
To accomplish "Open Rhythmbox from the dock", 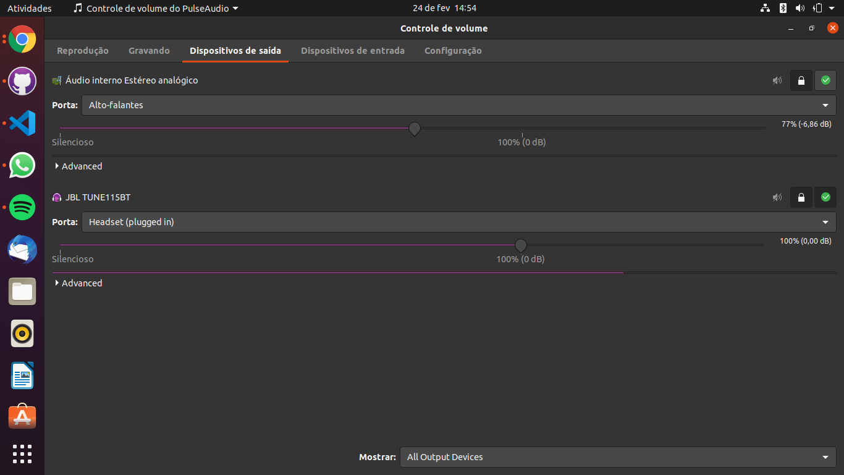I will point(22,333).
